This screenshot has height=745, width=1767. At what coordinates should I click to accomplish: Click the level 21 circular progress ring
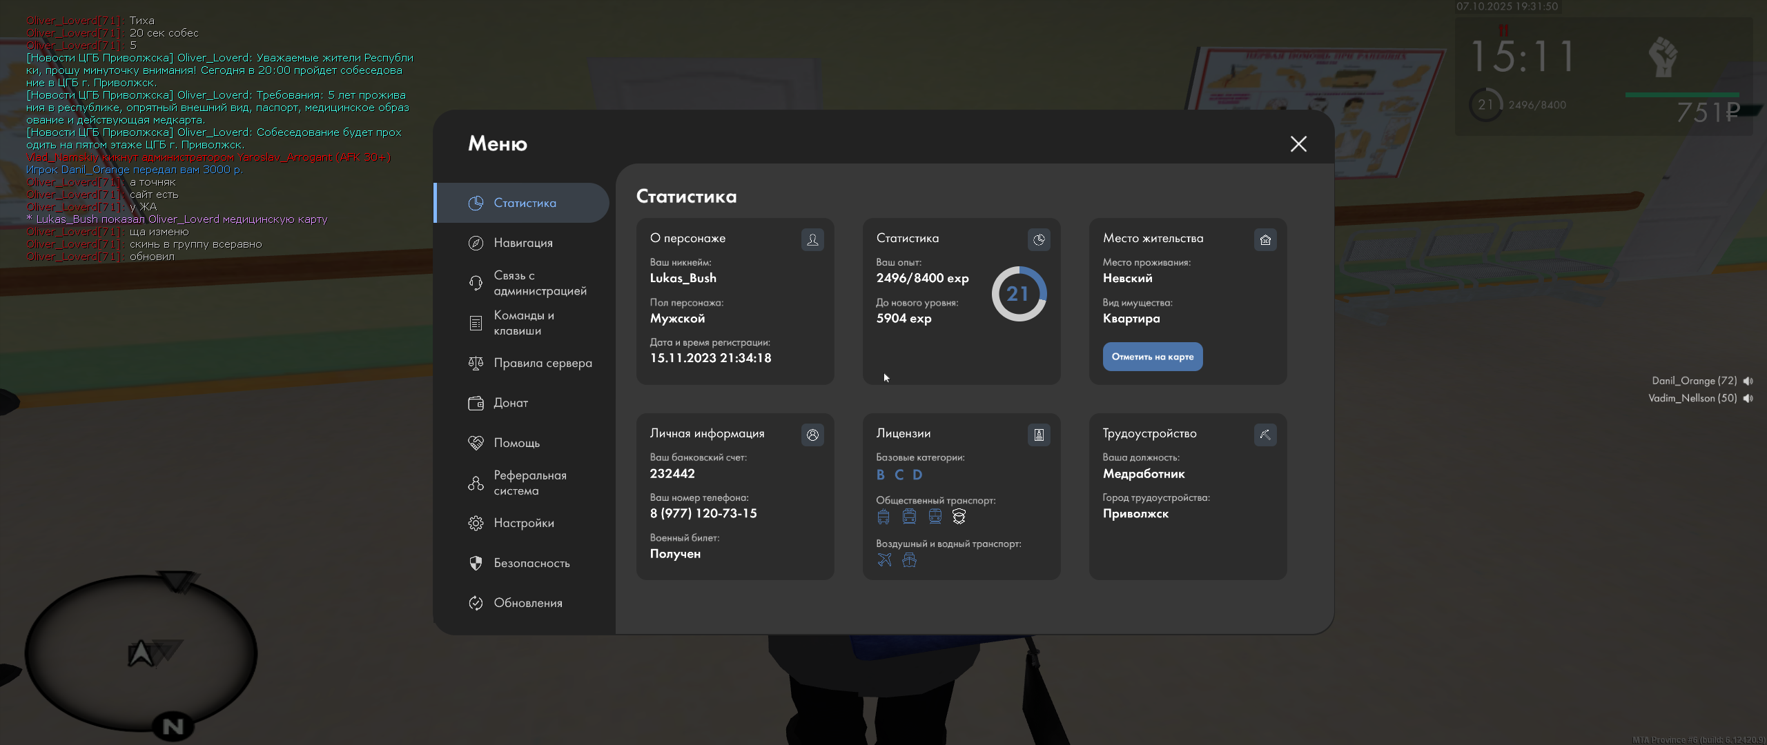coord(1019,294)
